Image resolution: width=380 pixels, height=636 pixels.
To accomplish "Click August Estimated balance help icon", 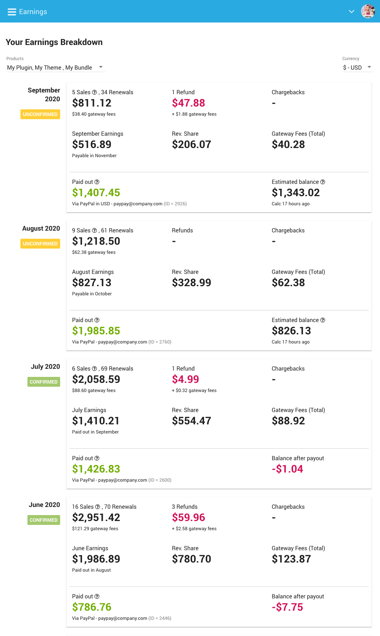I will [323, 320].
